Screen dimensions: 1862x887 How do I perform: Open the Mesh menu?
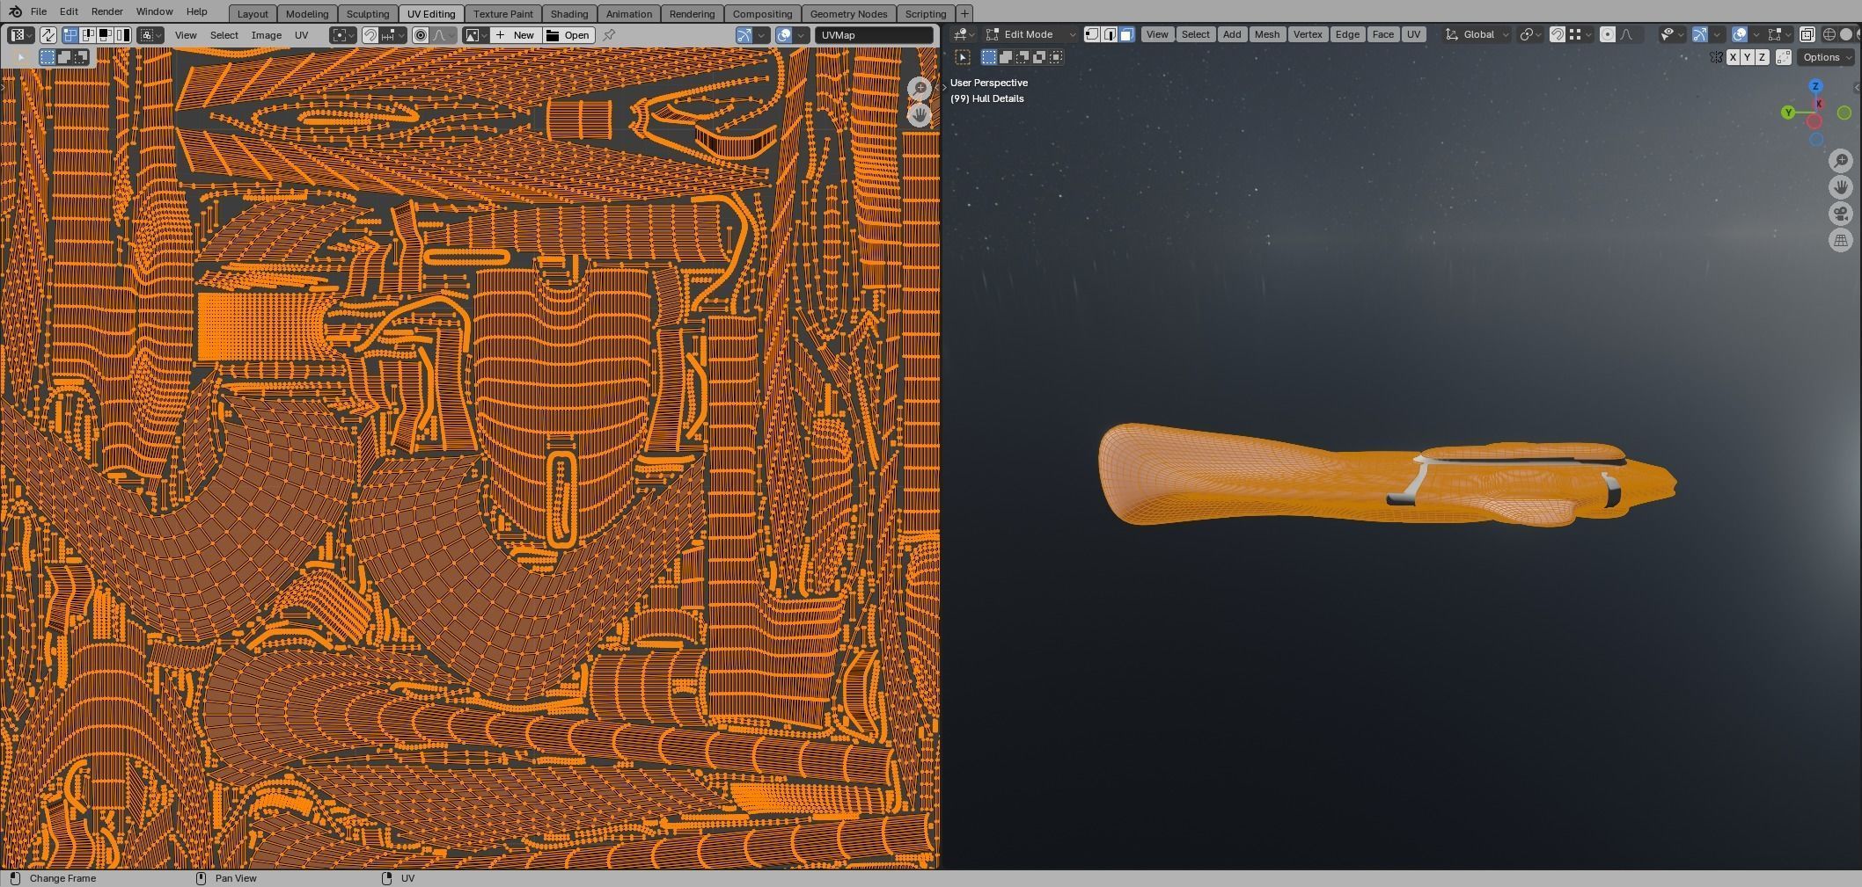(1267, 34)
